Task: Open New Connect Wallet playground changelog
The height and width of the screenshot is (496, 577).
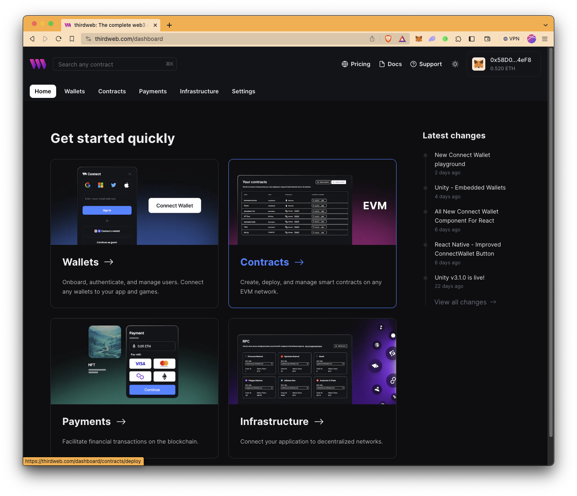Action: pyautogui.click(x=462, y=159)
